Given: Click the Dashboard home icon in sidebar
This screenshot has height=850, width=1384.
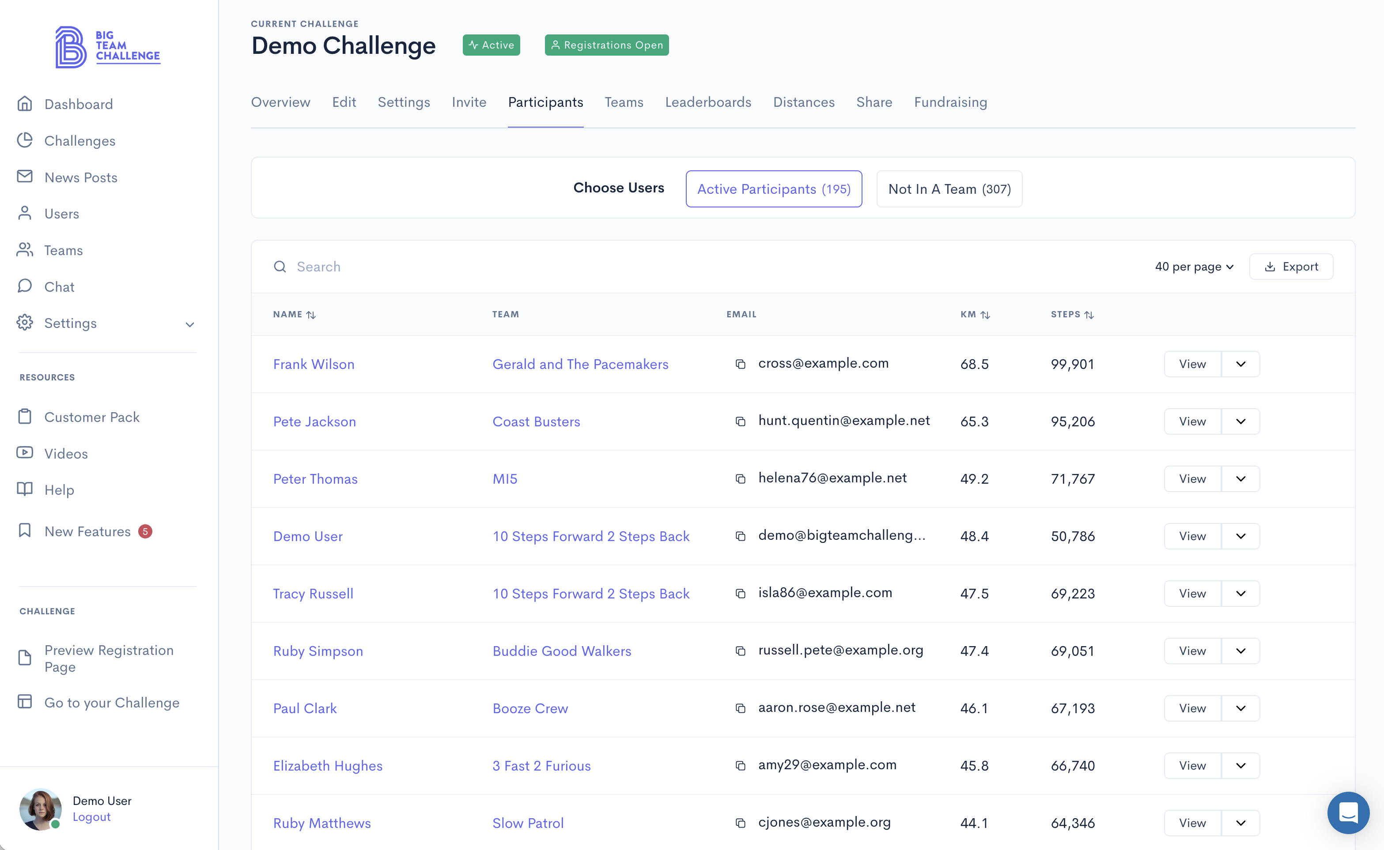Looking at the screenshot, I should (x=25, y=104).
